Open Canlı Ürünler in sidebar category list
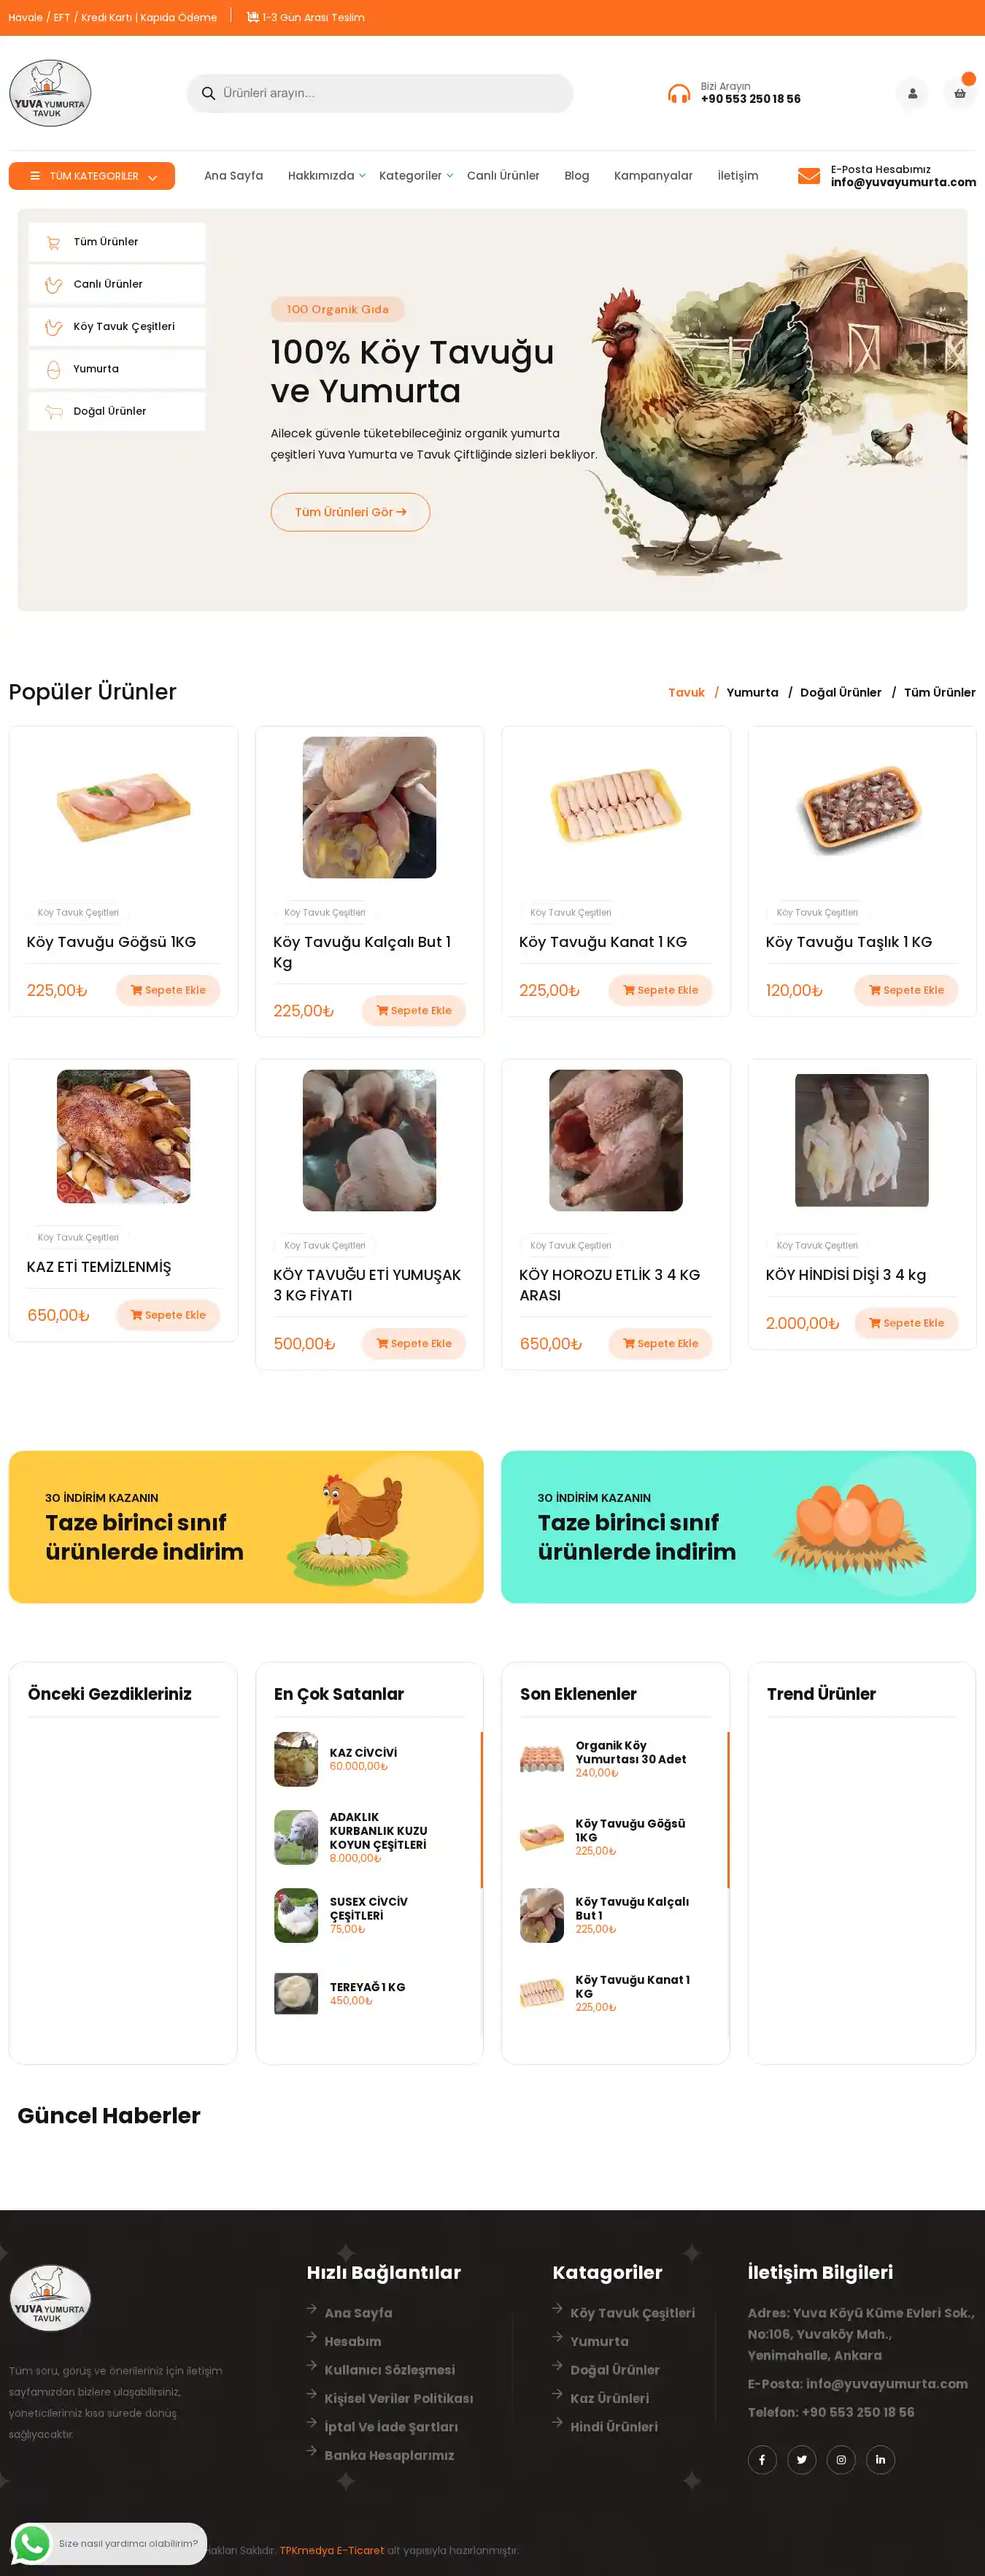Screen dimensions: 985x2576 pos(117,284)
